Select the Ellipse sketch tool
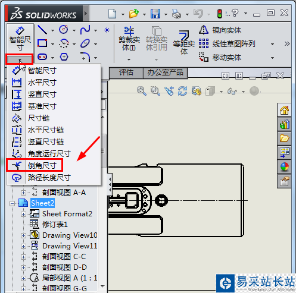296x293 pixels. 85,43
